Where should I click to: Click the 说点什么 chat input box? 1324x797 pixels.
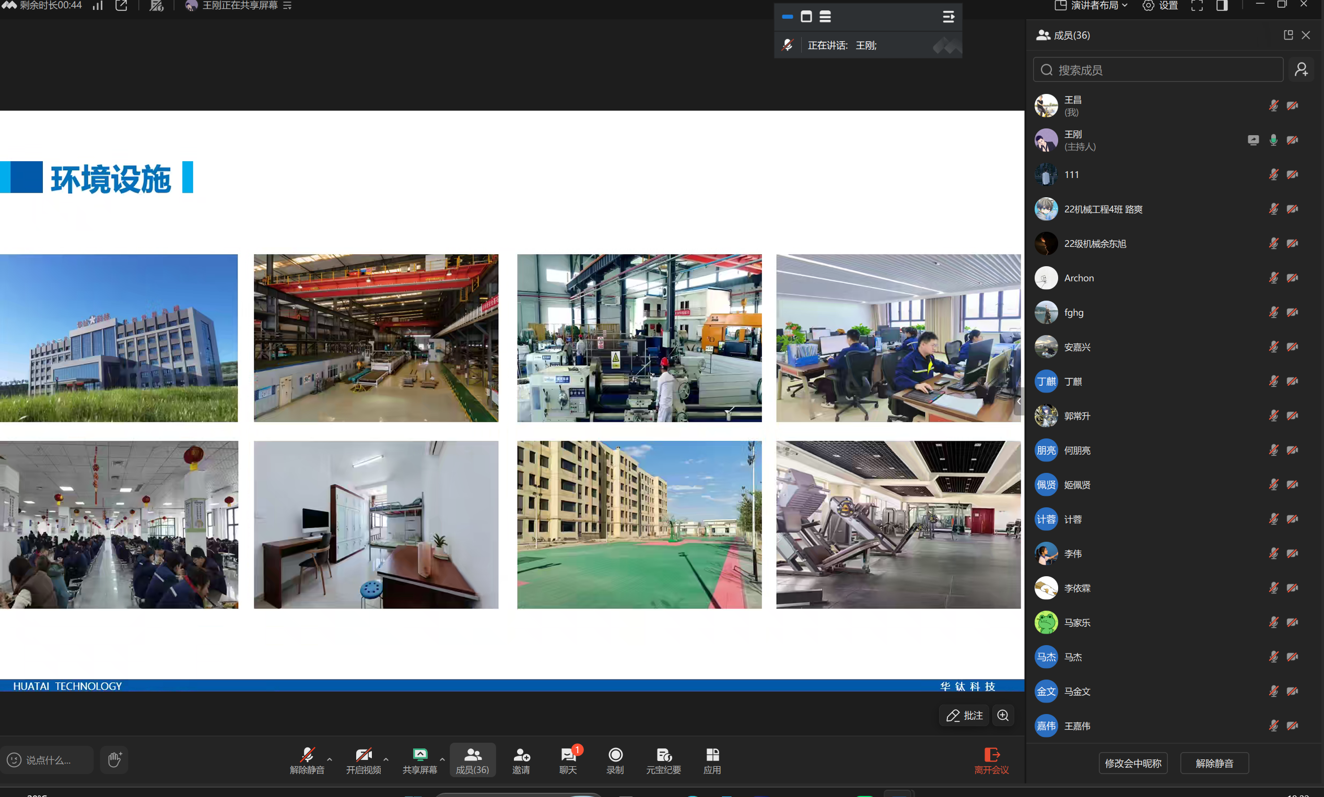48,760
